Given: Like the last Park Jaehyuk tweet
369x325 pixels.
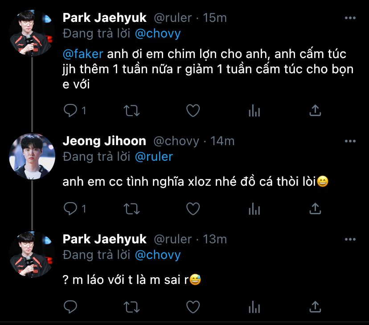Looking at the screenshot, I should click(x=193, y=307).
